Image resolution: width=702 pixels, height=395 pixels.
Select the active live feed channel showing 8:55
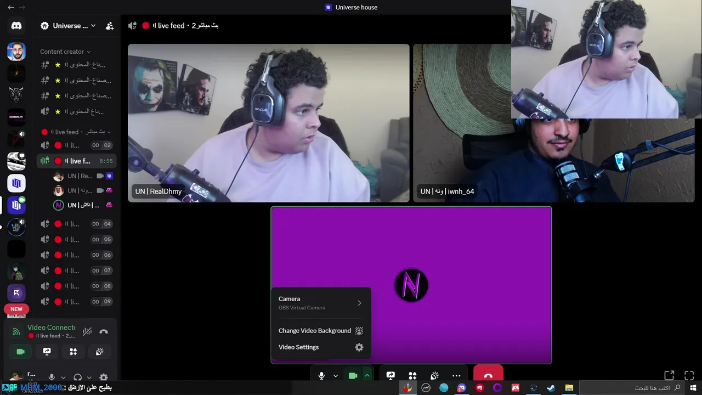pos(76,161)
